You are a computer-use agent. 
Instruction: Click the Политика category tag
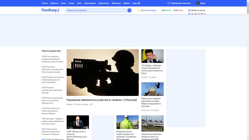tap(146, 110)
